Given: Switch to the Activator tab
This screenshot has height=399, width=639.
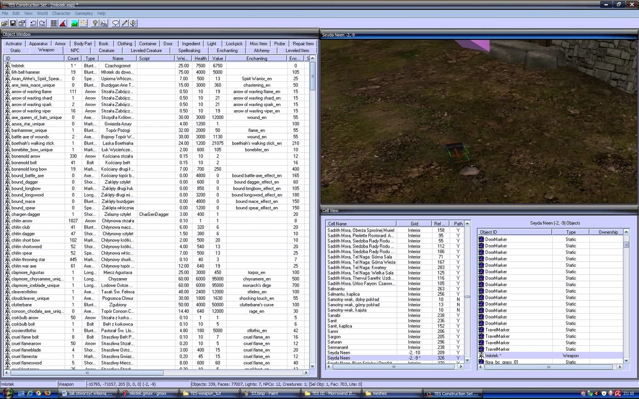Looking at the screenshot, I should coord(14,44).
